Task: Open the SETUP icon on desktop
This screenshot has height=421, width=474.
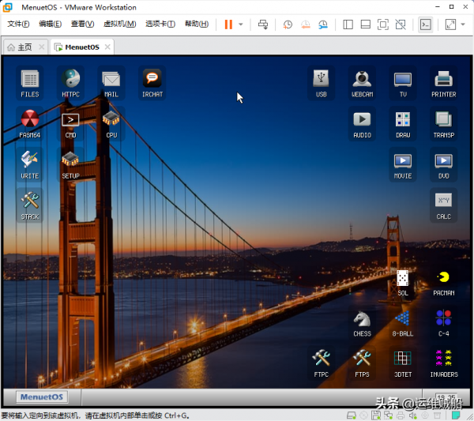Action: [x=71, y=162]
